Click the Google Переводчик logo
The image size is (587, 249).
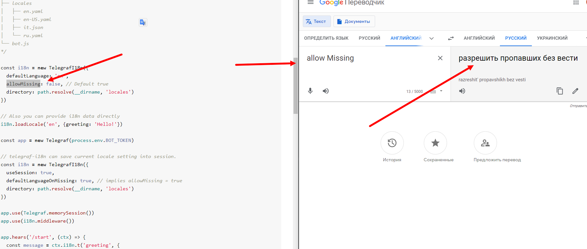point(352,3)
